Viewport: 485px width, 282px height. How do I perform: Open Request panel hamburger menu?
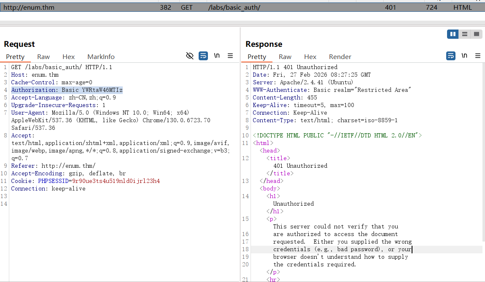pyautogui.click(x=230, y=56)
